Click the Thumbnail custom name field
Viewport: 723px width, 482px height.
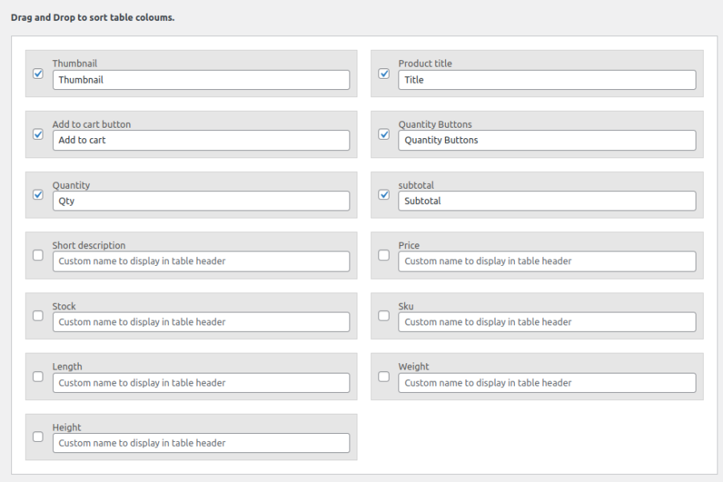(201, 80)
